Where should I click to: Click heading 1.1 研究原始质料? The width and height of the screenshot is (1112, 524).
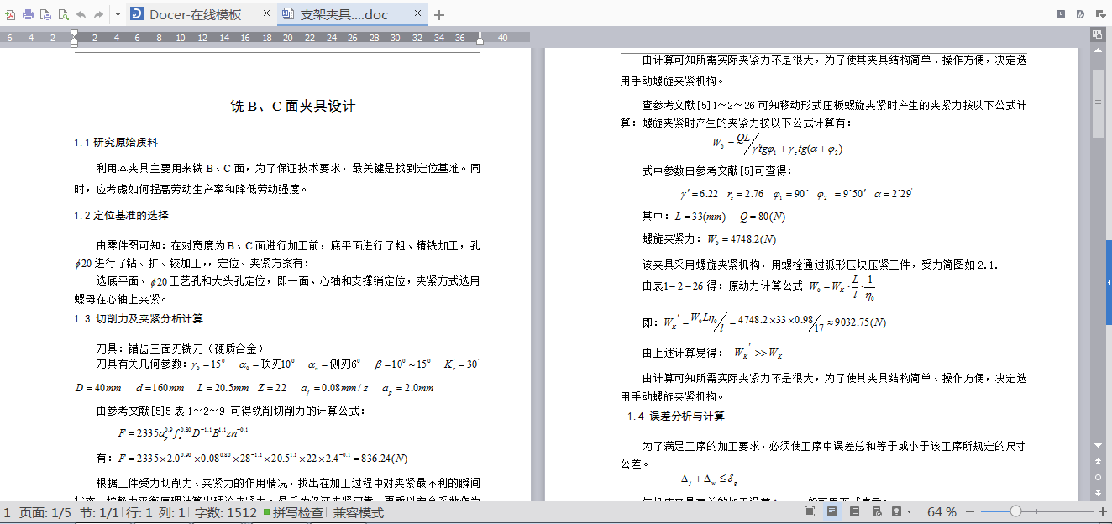coord(116,143)
